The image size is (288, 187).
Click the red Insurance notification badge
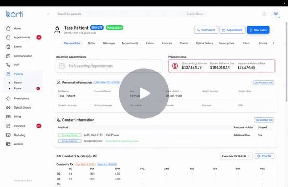[x=39, y=126]
